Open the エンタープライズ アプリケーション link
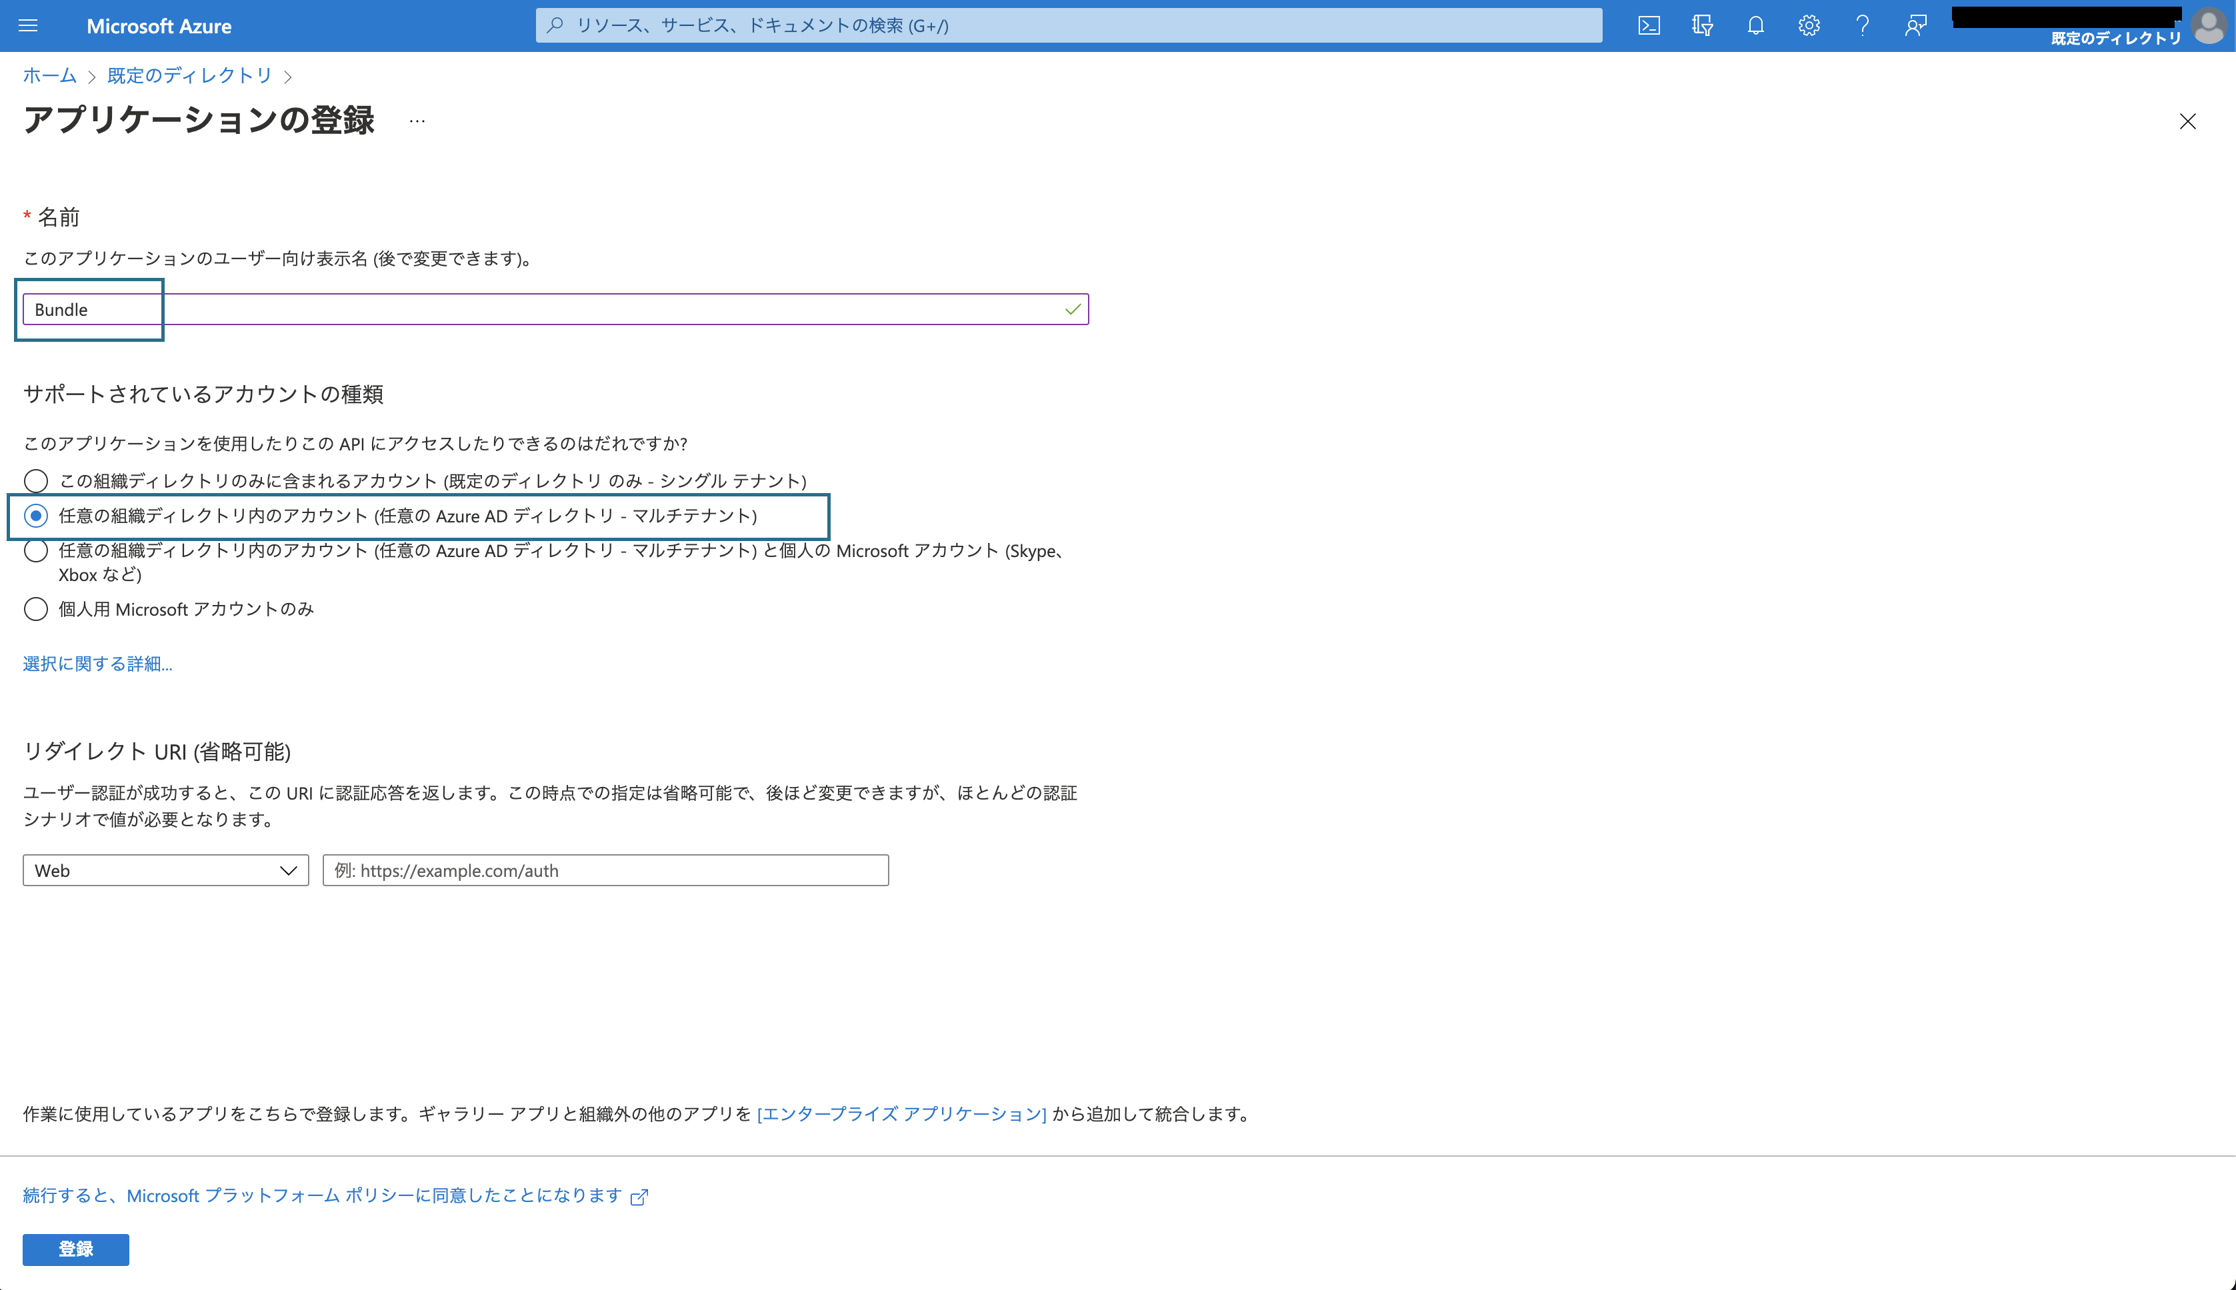 [901, 1113]
